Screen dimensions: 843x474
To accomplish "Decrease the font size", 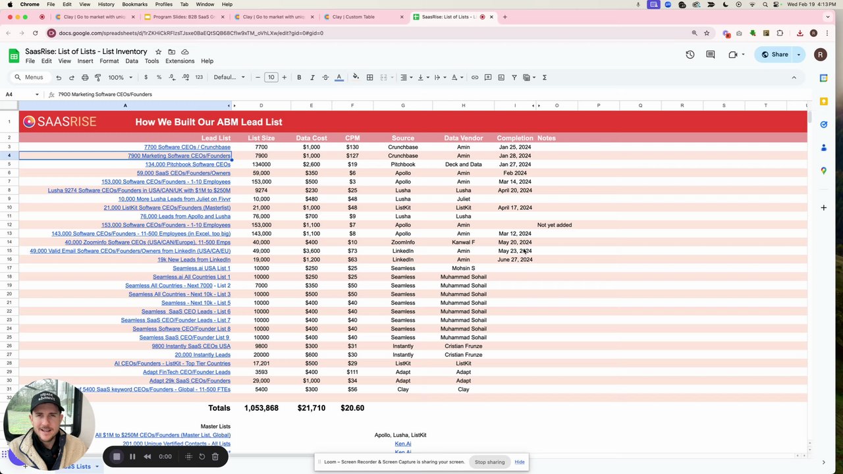I will click(x=258, y=78).
